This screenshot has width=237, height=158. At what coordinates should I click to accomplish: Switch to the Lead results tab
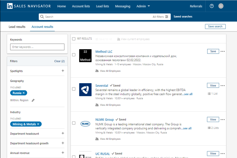click(17, 27)
